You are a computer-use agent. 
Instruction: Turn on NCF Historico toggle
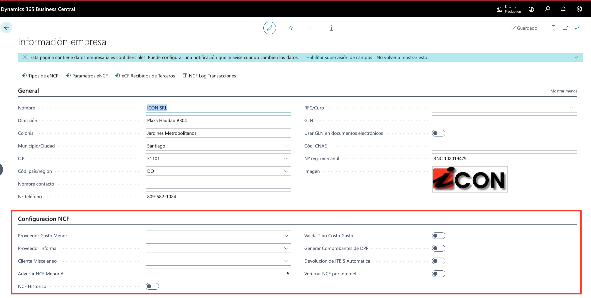(x=152, y=286)
